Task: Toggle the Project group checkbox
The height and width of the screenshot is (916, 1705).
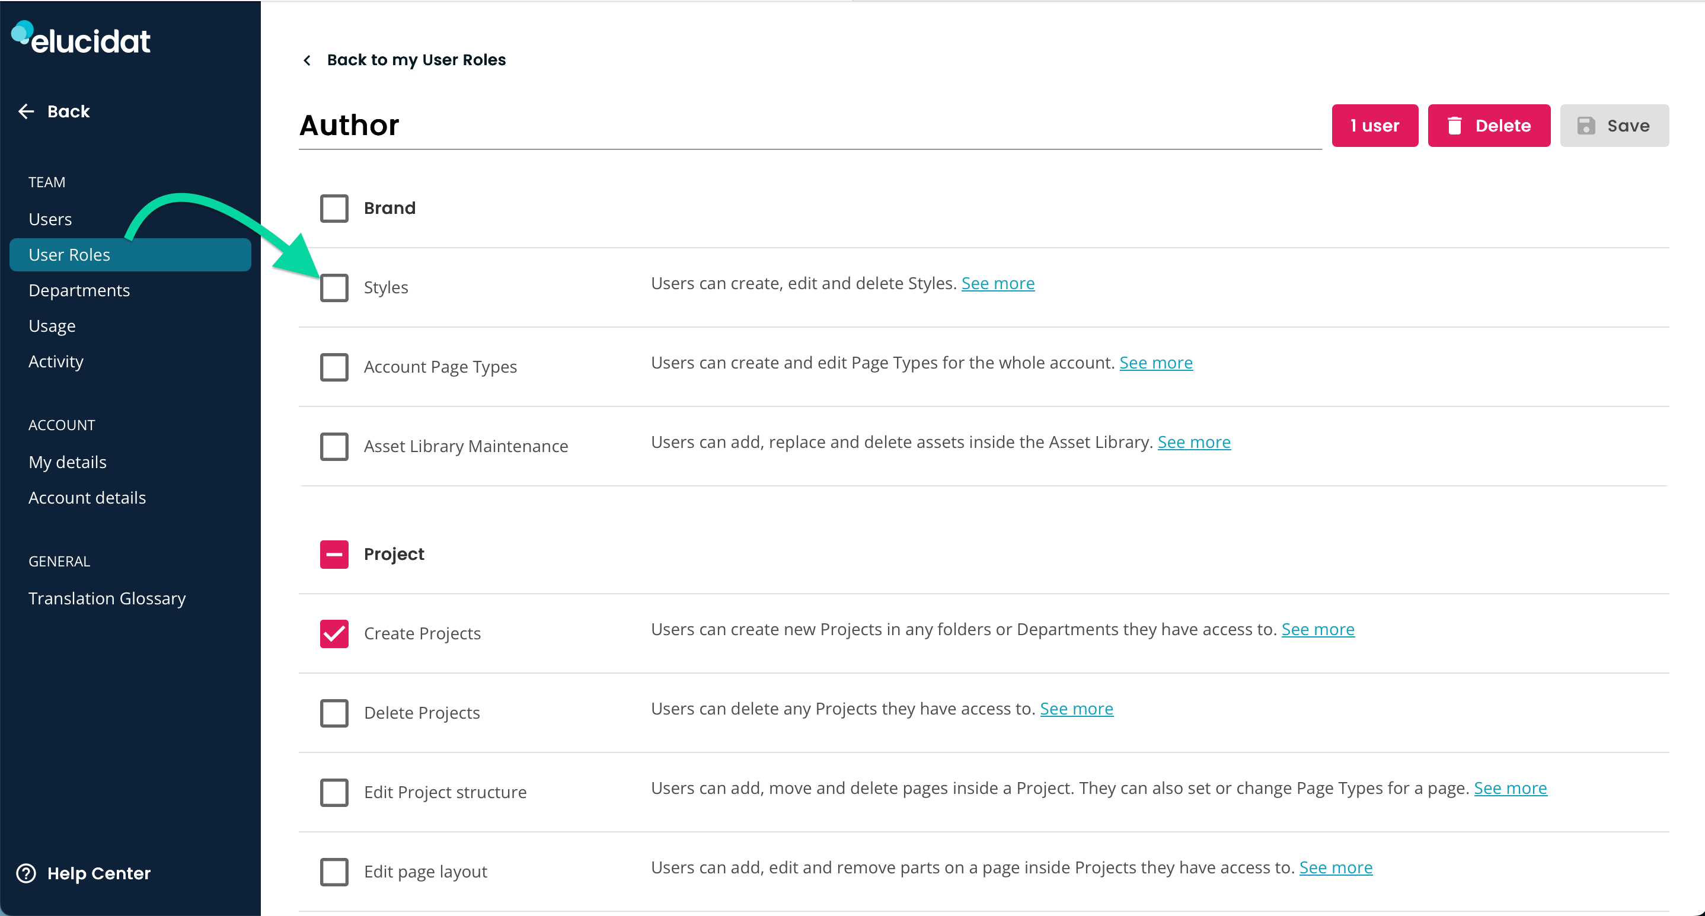Action: point(334,554)
